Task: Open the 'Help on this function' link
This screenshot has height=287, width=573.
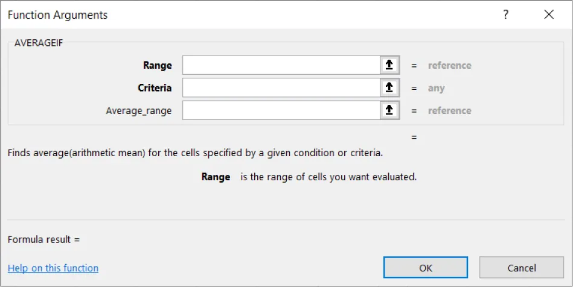Action: 53,268
